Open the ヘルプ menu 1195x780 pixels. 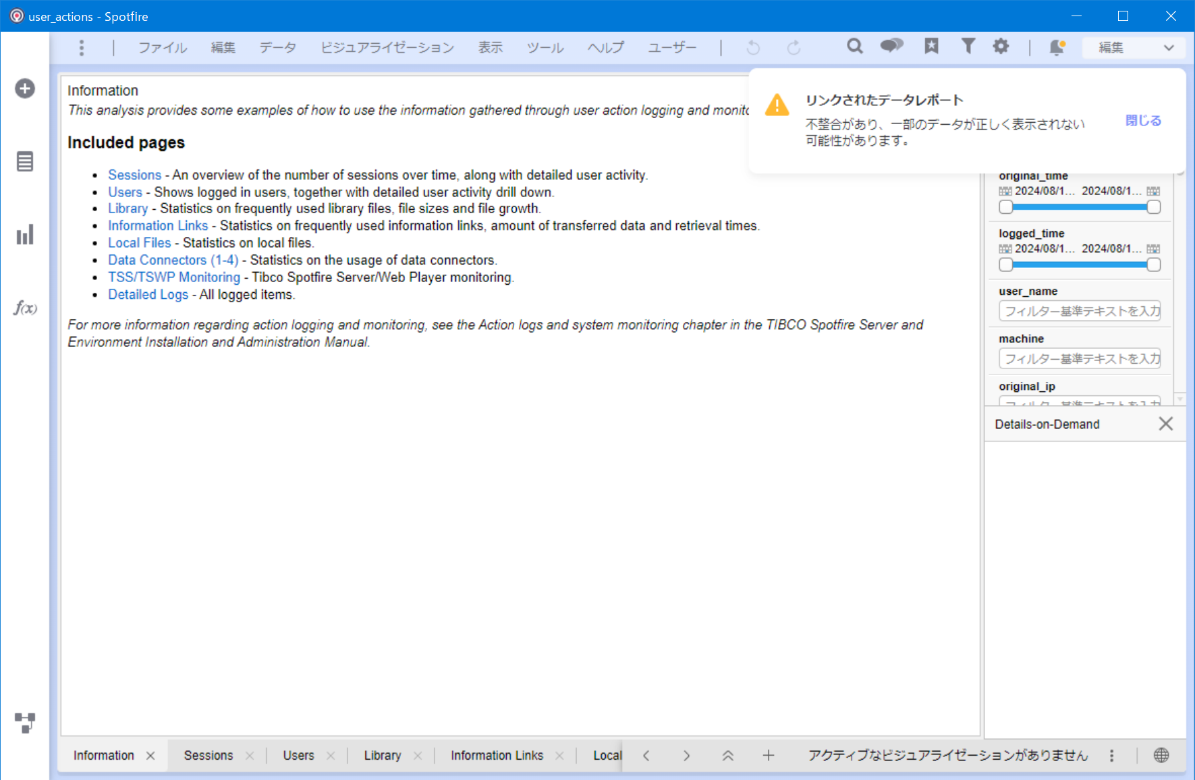pos(605,47)
